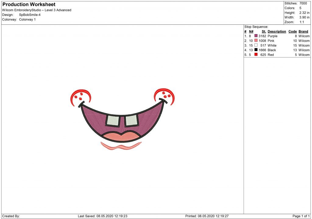
Task: Click the 'Black' description text
Action: (272, 50)
